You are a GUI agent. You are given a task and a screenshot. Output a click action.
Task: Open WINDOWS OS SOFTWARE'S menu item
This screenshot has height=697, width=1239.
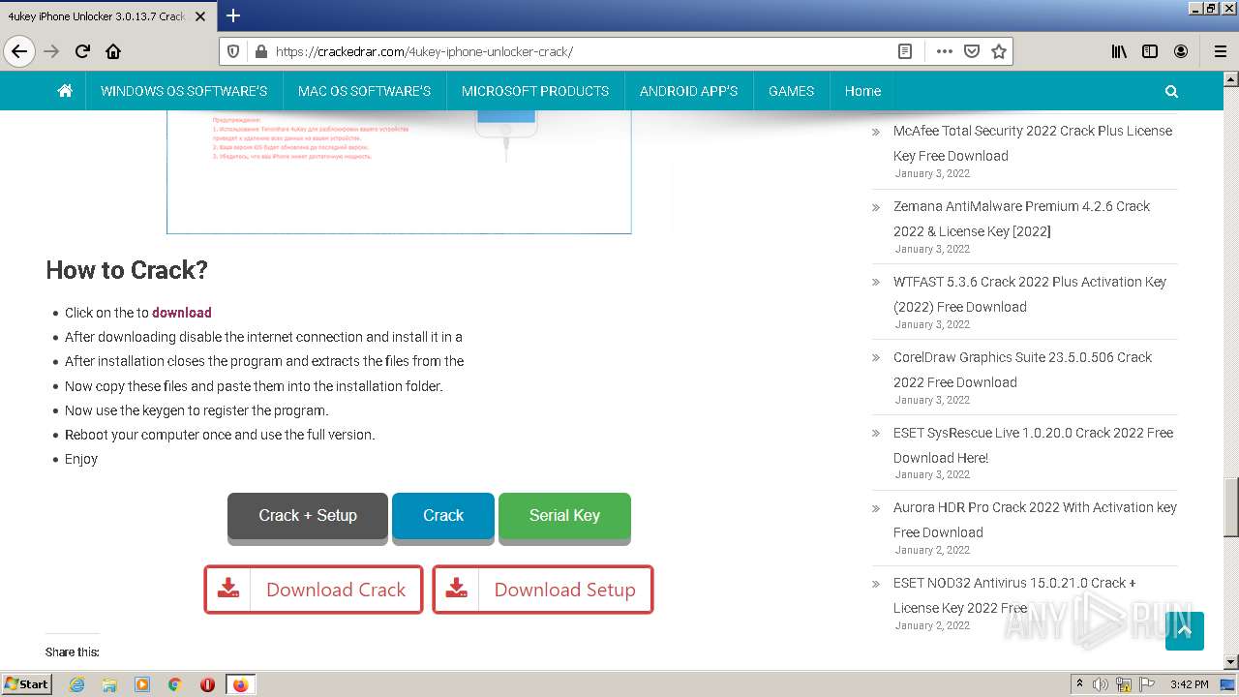tap(184, 91)
